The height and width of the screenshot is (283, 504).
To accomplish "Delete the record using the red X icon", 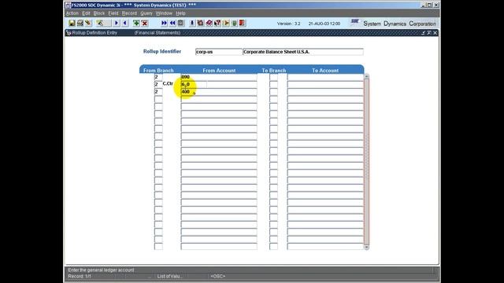I will pyautogui.click(x=145, y=23).
